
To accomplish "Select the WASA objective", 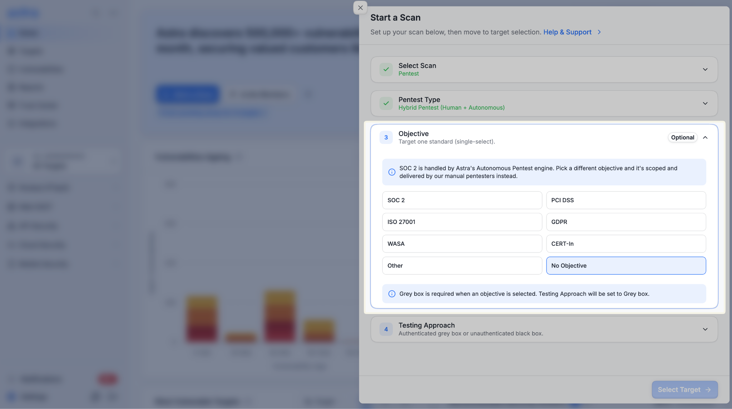I will [x=462, y=244].
